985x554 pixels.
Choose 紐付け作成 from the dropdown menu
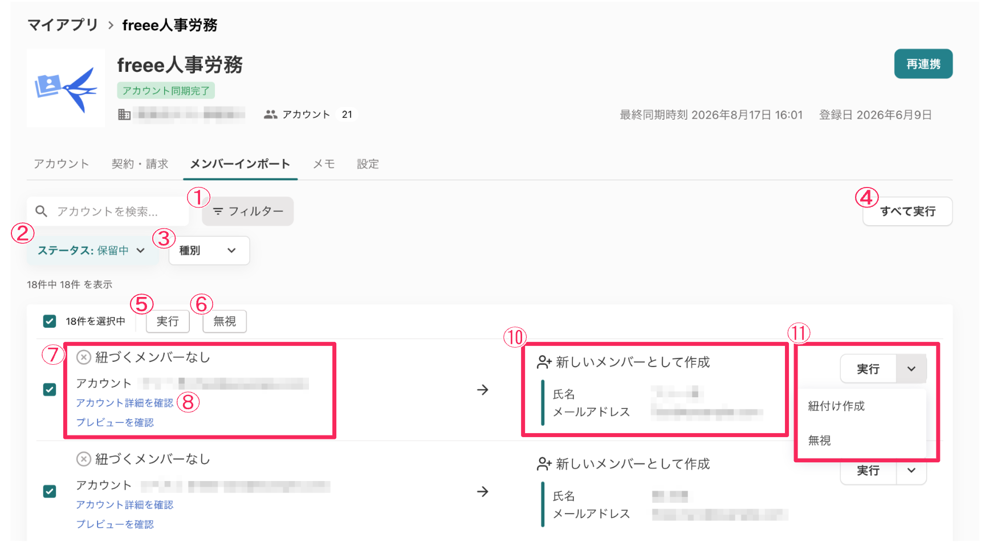pos(861,406)
